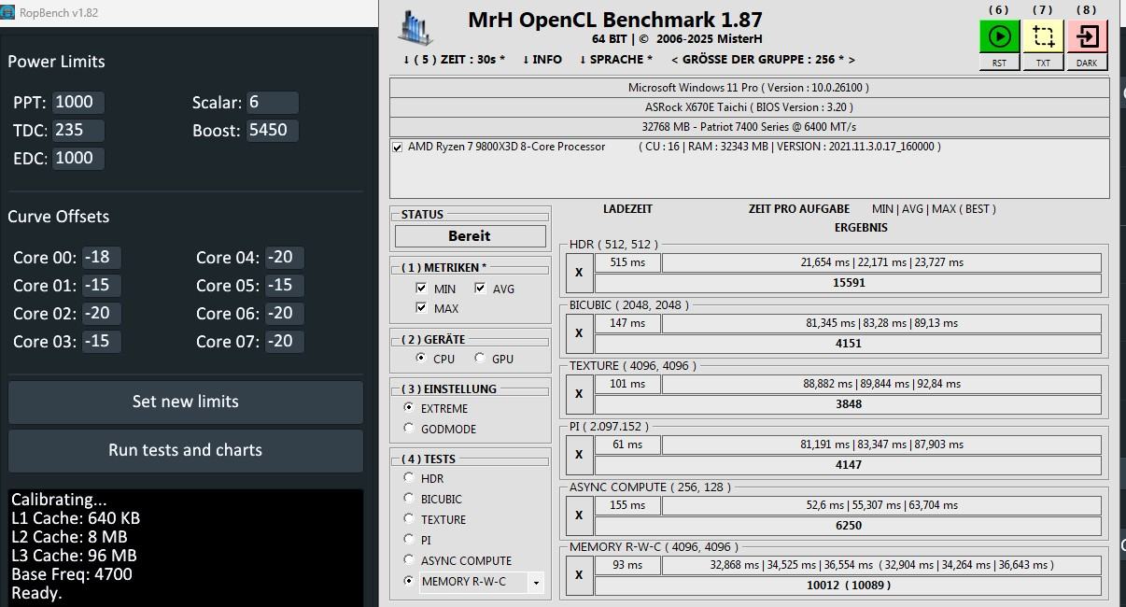Click the L3 Cache: 96 MB console line

click(x=74, y=556)
